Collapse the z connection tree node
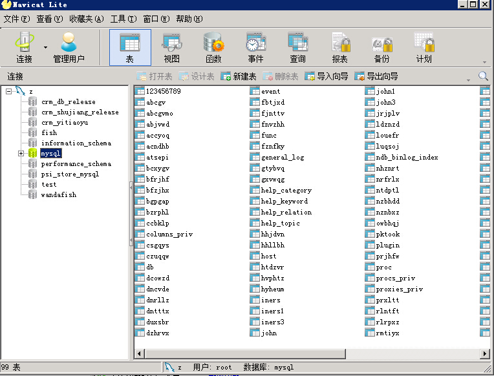 coord(9,91)
